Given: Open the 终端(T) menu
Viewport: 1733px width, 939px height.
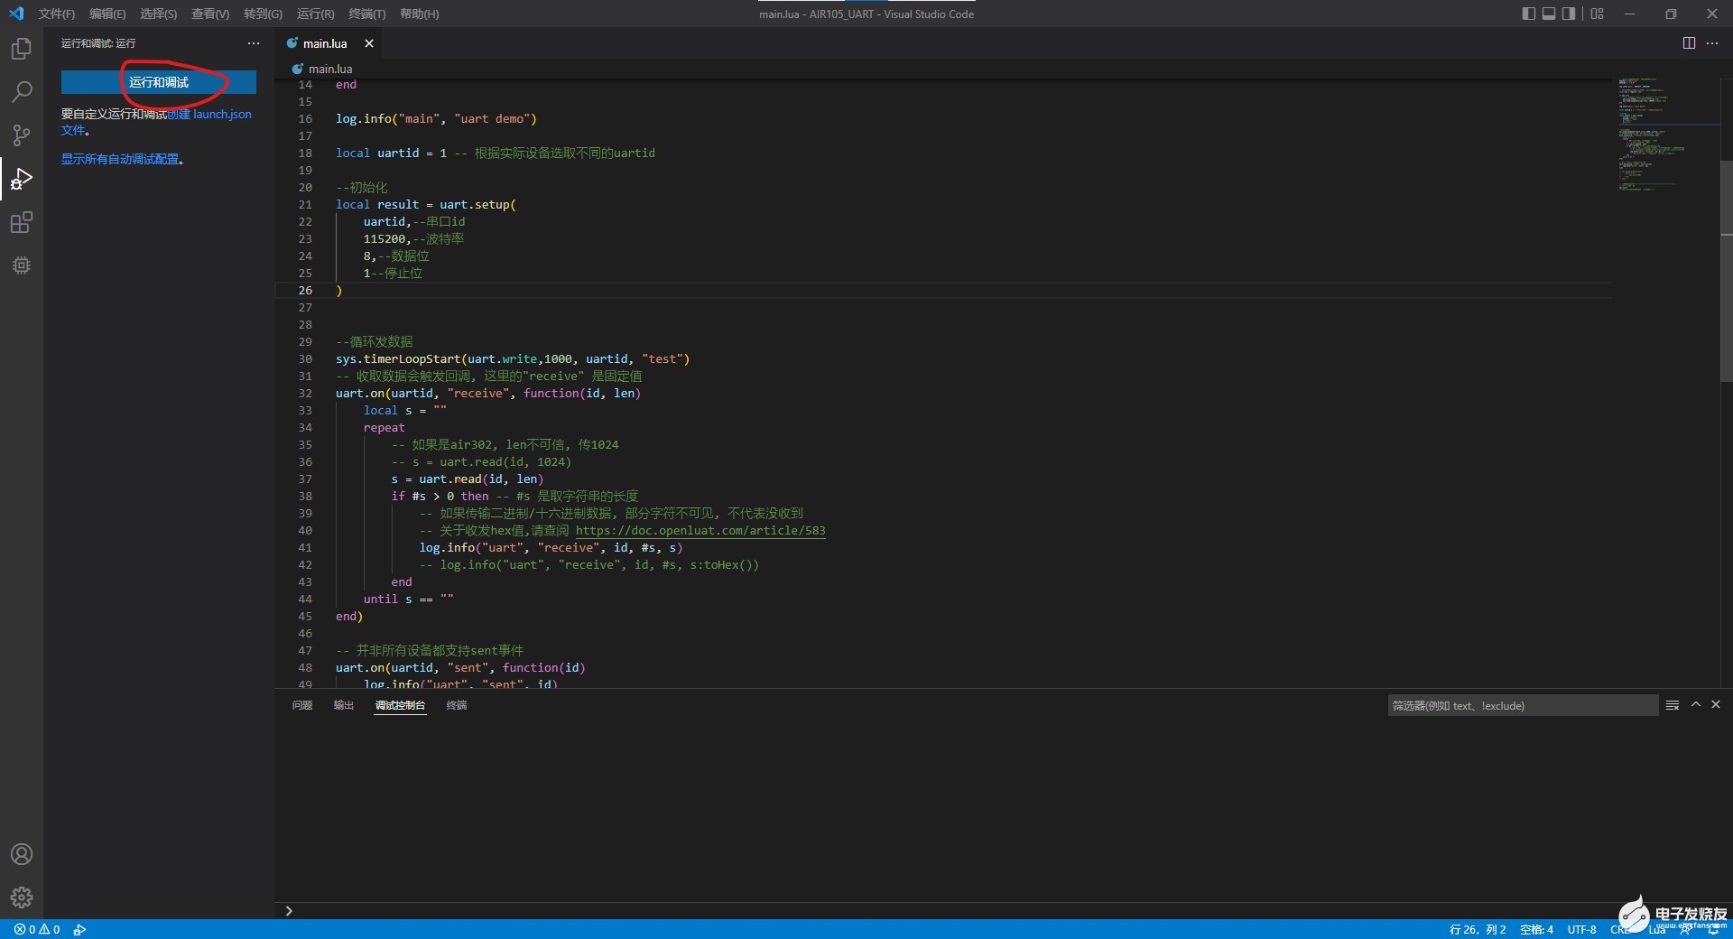Looking at the screenshot, I should pyautogui.click(x=367, y=14).
